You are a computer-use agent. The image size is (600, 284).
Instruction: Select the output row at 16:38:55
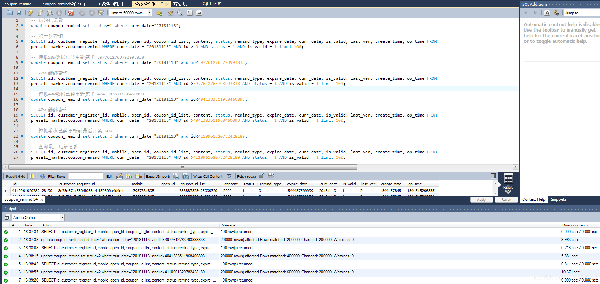pos(300,272)
